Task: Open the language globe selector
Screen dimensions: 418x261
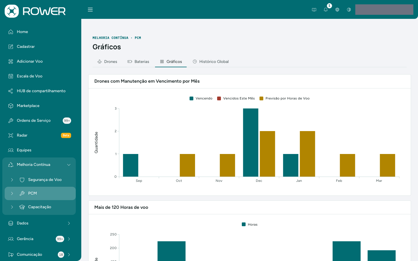Action: pyautogui.click(x=337, y=10)
